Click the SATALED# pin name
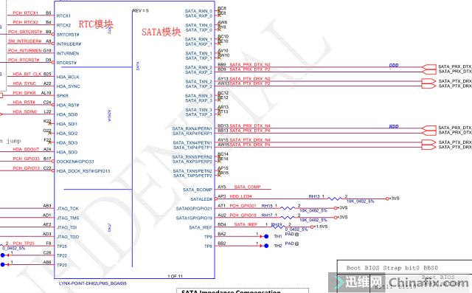Screen dimensions: 472x293 tap(201, 199)
